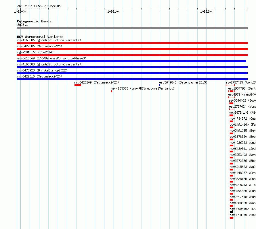The image size is (256, 229).
Task: Click the nsv4168886 gnomADStructuralVariants label
Action: pos(49,40)
